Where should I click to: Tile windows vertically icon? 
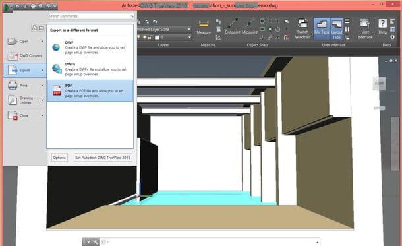(x=347, y=29)
